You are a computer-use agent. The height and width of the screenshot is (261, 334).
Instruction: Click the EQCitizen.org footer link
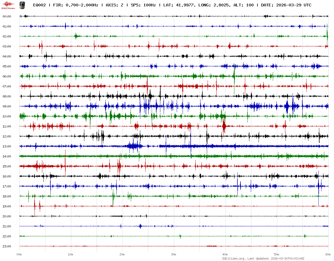pyautogui.click(x=234, y=259)
